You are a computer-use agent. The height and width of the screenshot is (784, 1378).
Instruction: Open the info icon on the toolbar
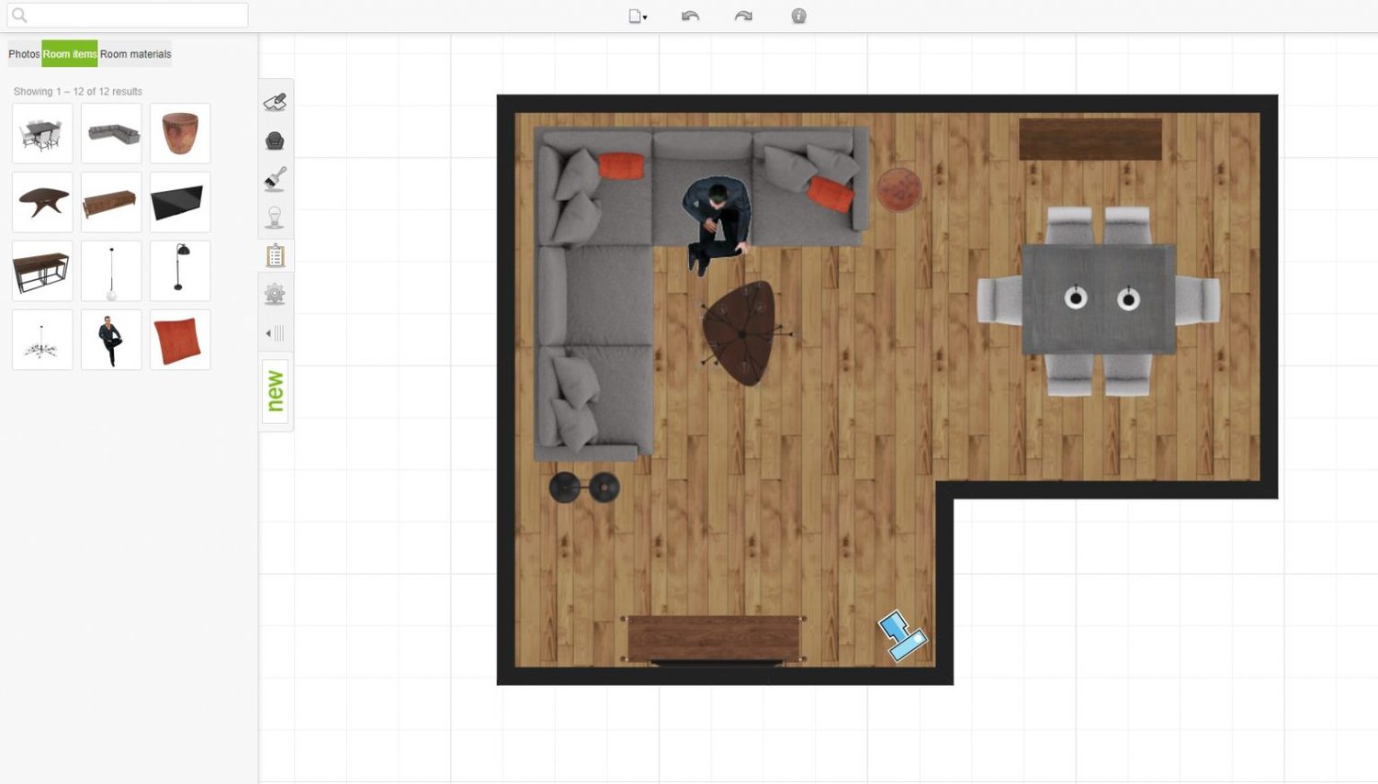tap(797, 16)
